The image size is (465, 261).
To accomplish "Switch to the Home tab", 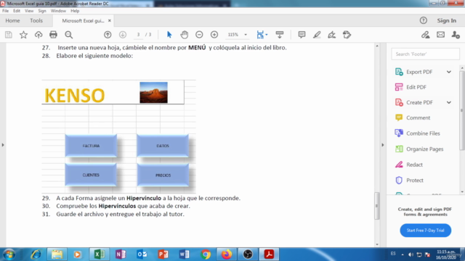I will click(x=12, y=20).
